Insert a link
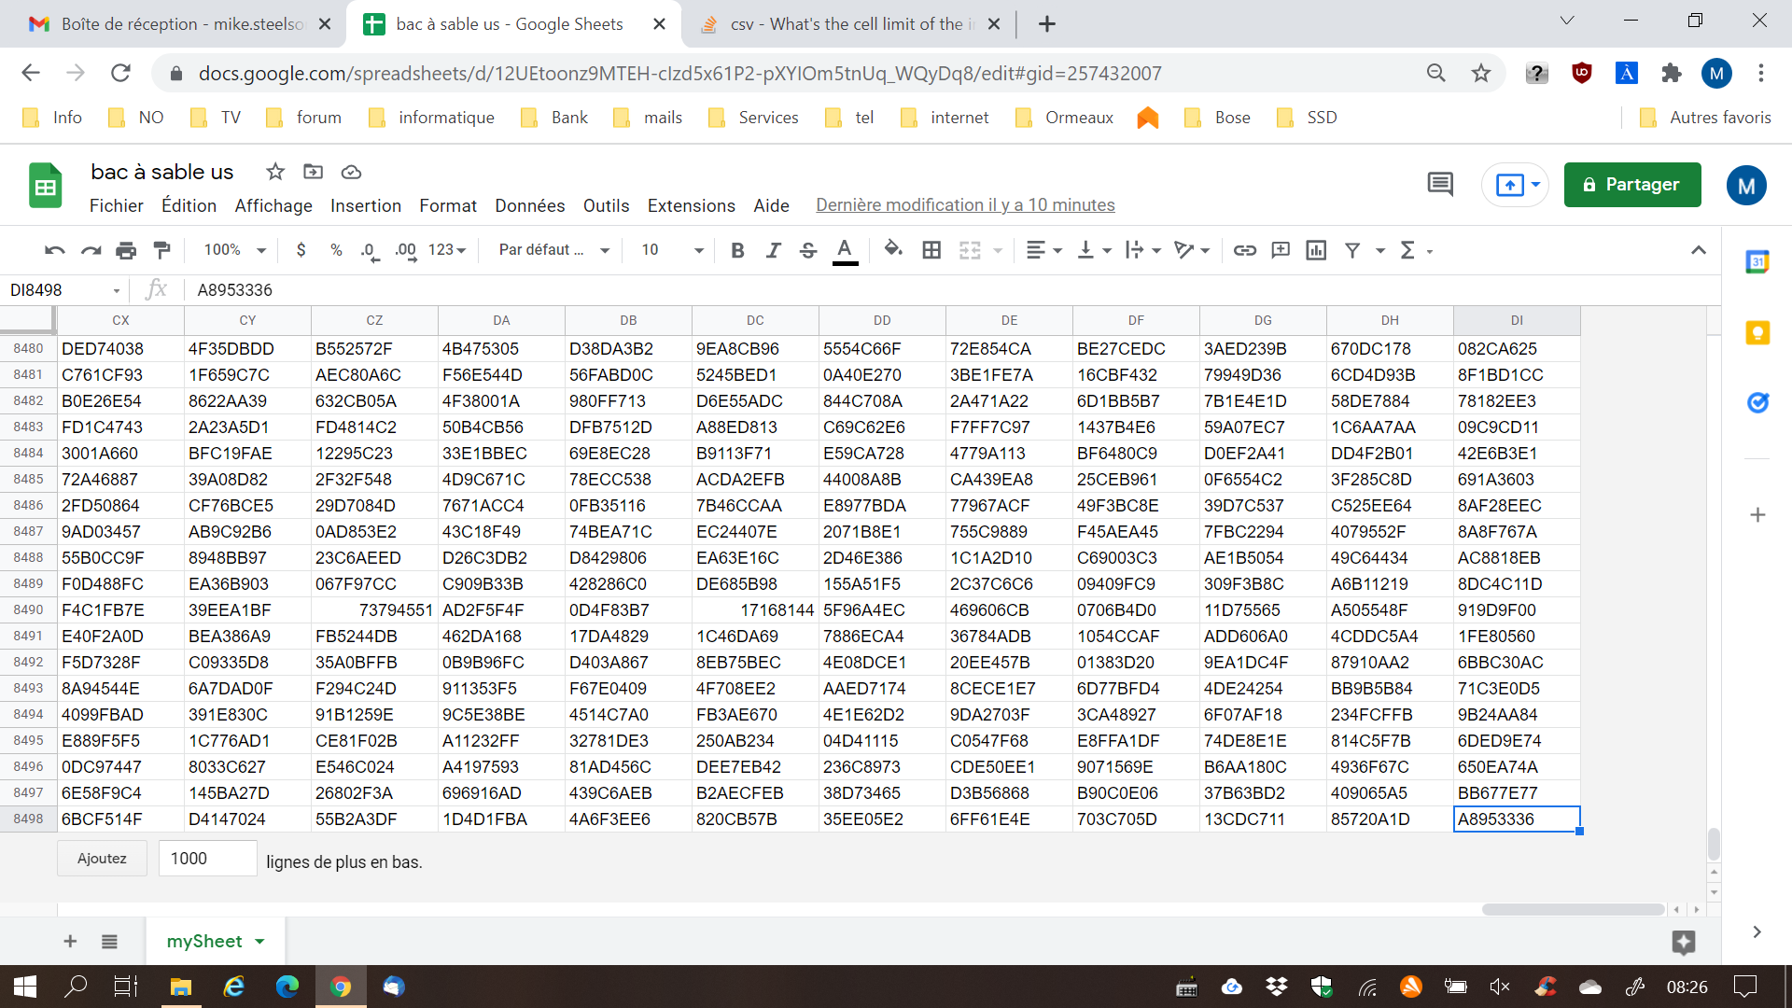The image size is (1792, 1008). tap(1245, 250)
